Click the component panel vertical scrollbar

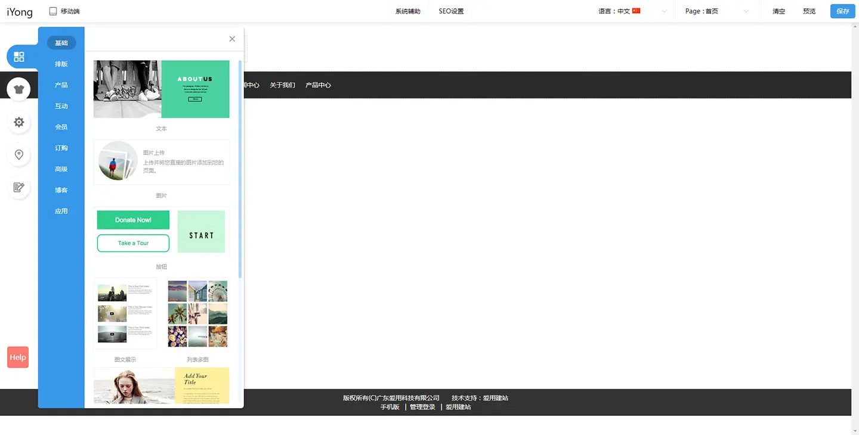click(240, 168)
